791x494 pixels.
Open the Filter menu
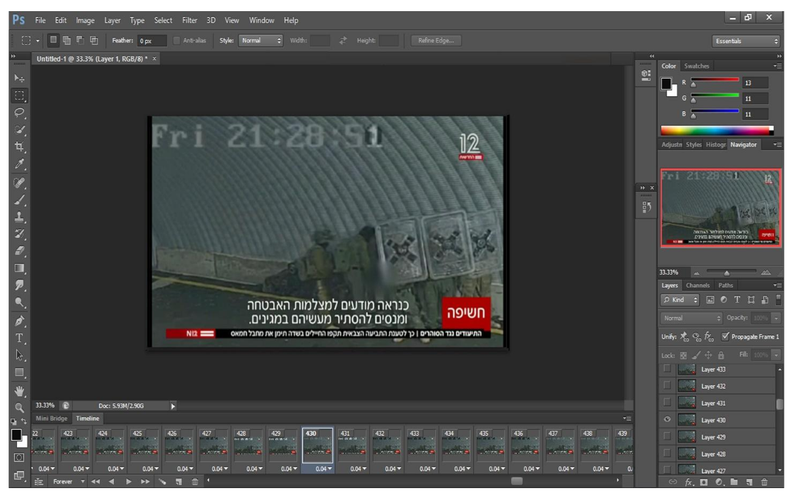pos(189,20)
